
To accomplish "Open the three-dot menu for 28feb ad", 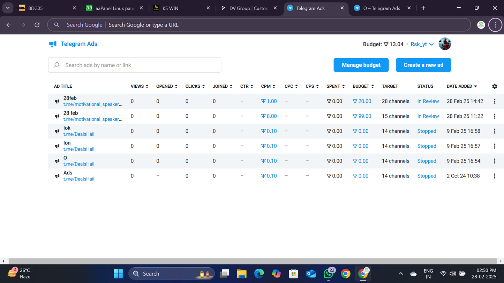I will [495, 101].
